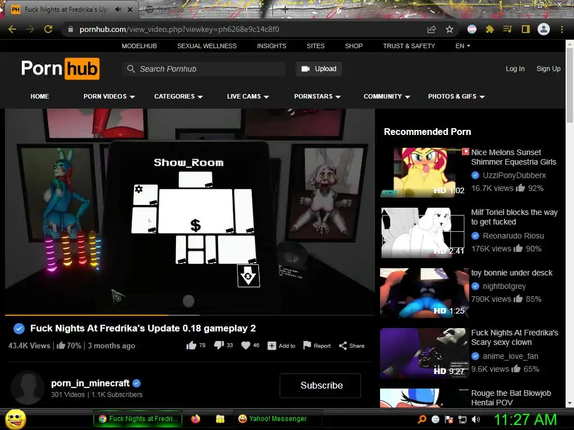574x430 pixels.
Task: Open the file folder icon on the taskbar
Action: pos(220,419)
